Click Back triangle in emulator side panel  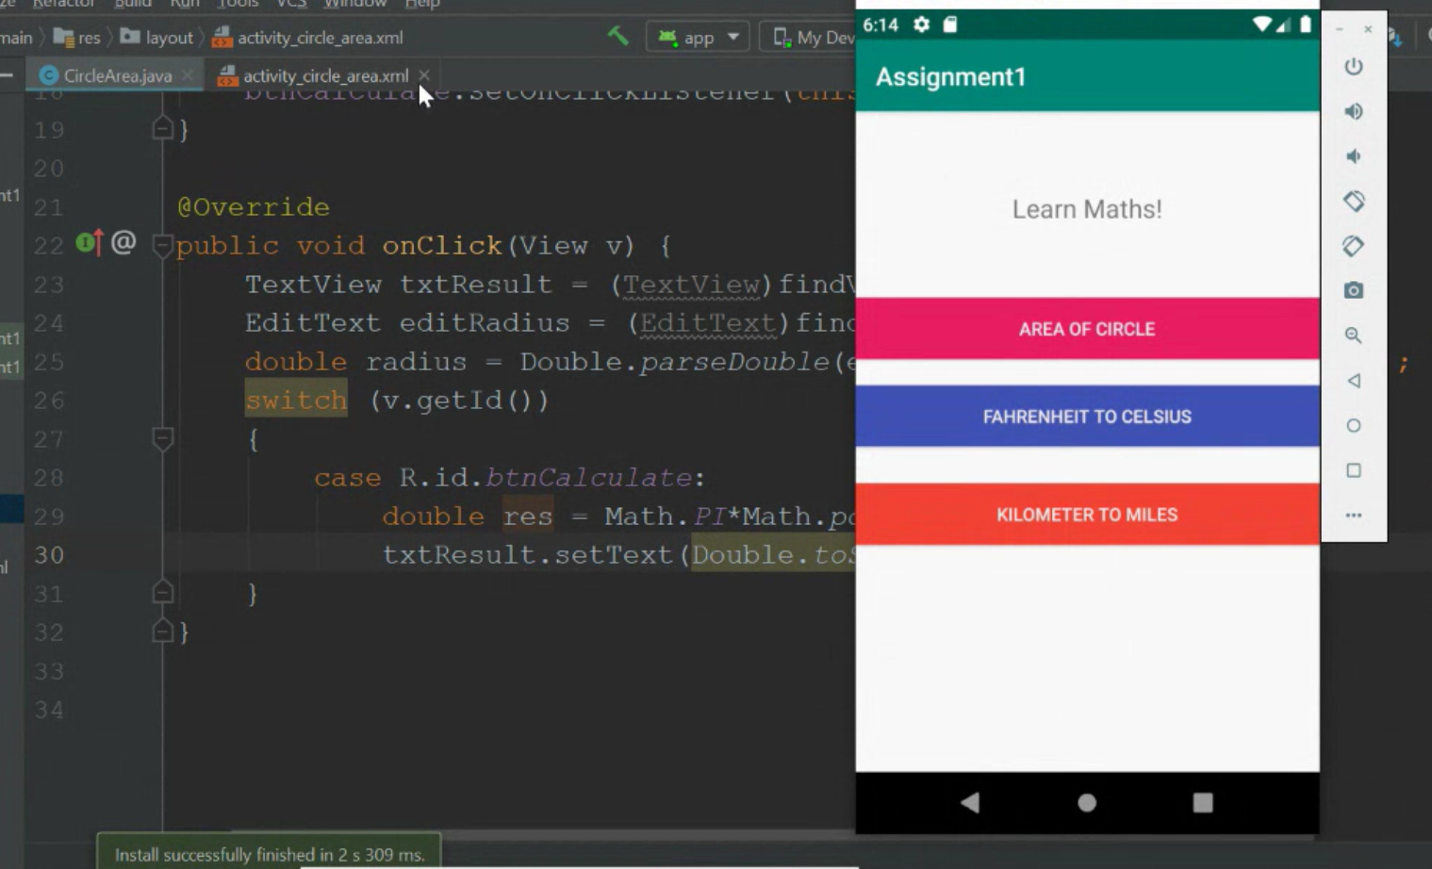[x=1354, y=381]
